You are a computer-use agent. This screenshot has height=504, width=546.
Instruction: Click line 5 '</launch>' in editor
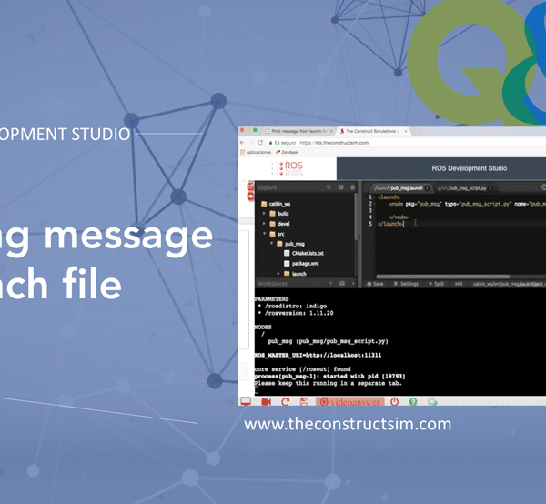tap(390, 224)
